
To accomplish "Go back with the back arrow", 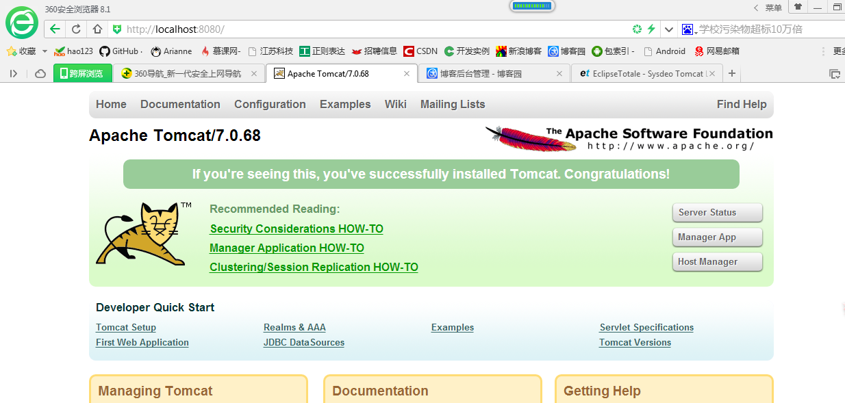I will click(x=55, y=29).
